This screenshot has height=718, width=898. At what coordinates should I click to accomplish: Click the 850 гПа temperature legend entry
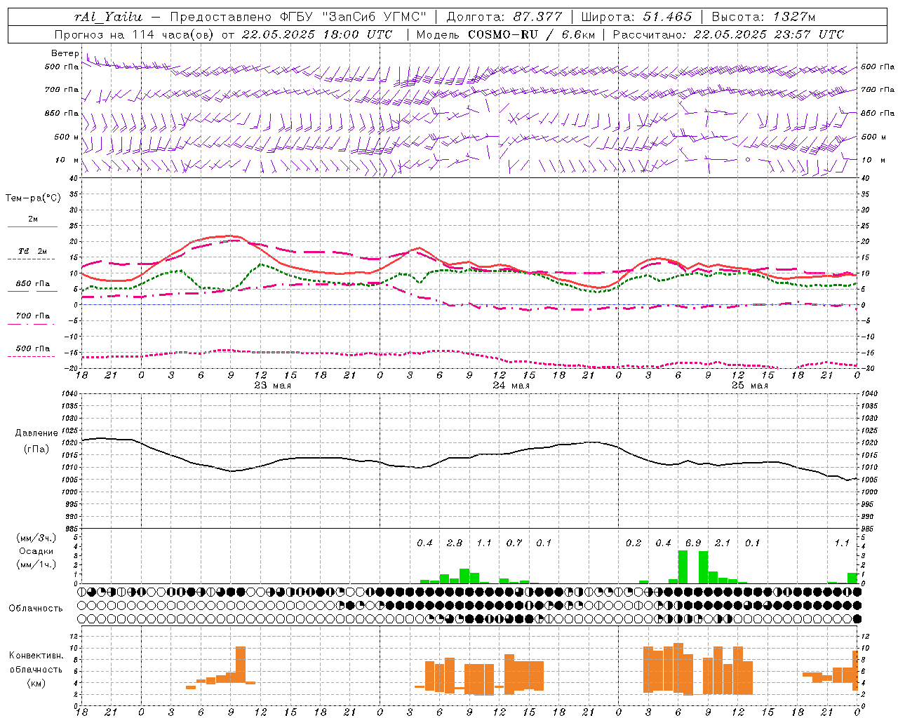pos(32,284)
